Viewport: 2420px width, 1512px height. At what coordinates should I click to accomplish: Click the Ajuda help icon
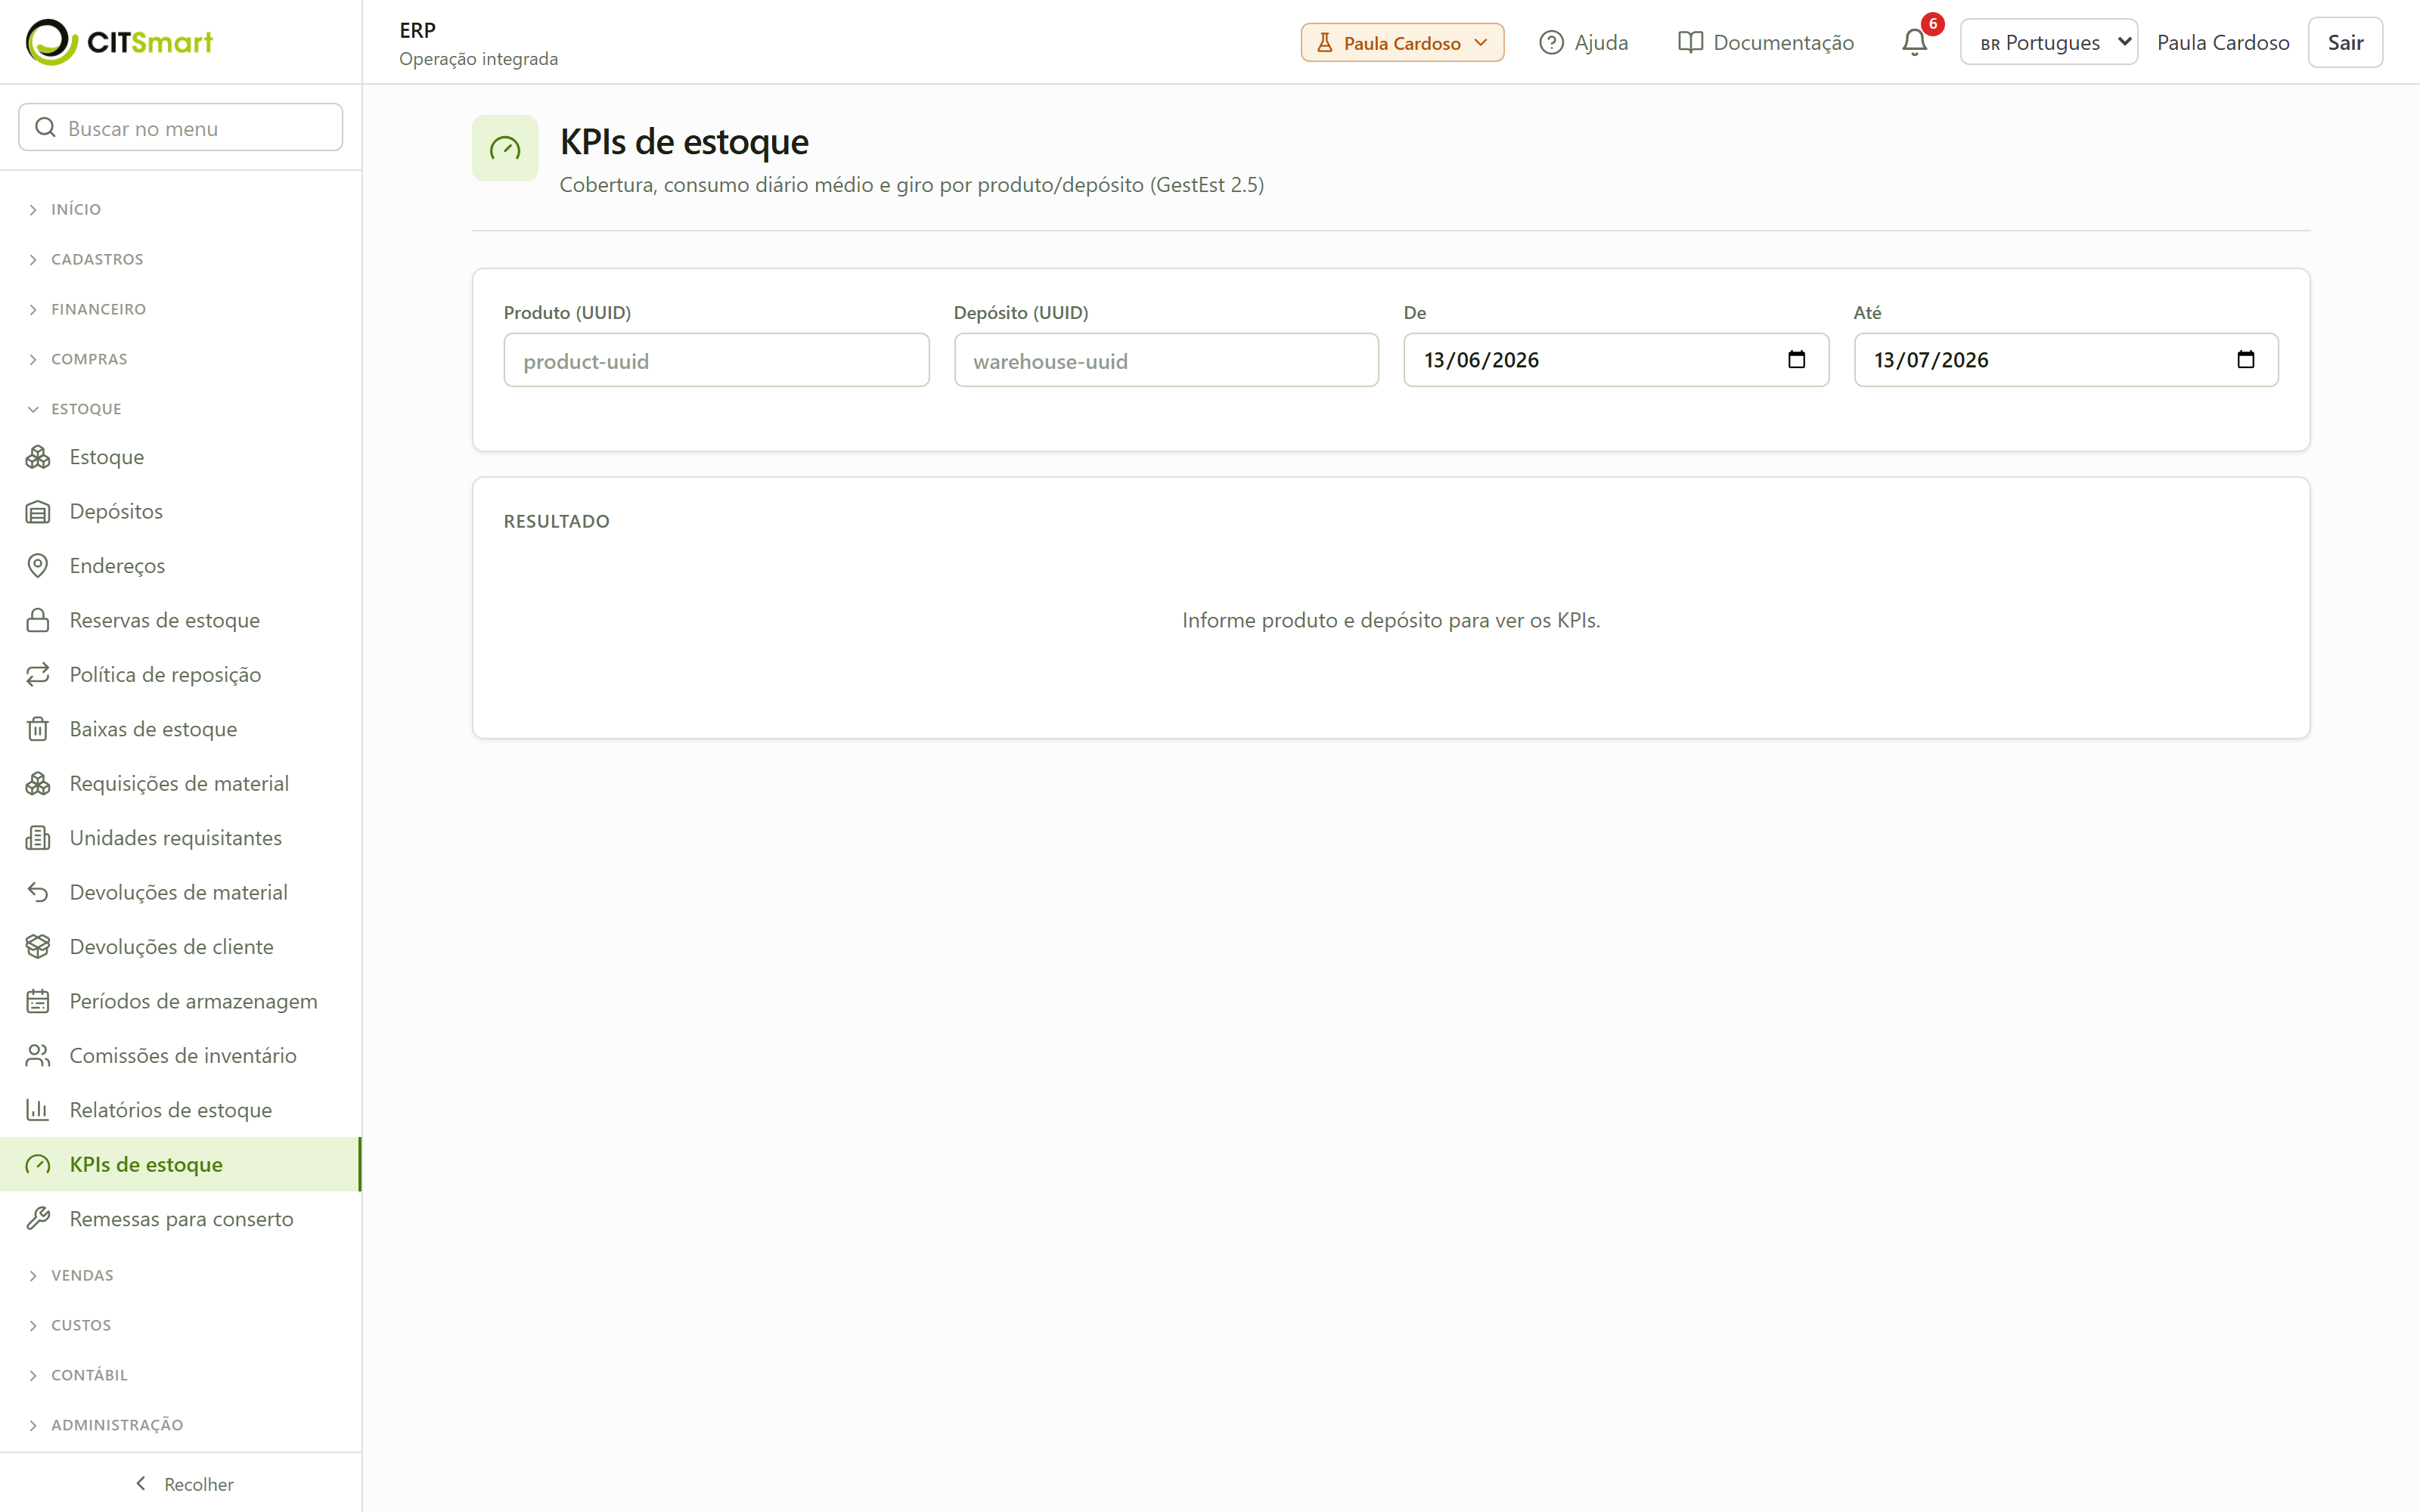[1551, 42]
